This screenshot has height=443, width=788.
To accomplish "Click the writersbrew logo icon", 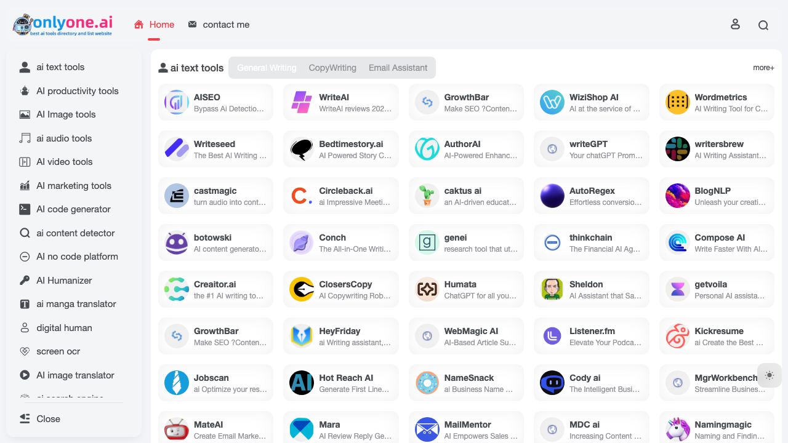I will click(678, 149).
